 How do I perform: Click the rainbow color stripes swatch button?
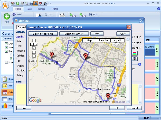point(134,53)
